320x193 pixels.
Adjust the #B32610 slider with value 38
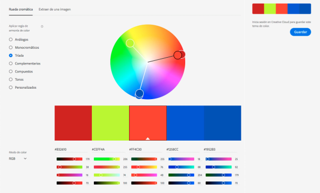[69, 167]
